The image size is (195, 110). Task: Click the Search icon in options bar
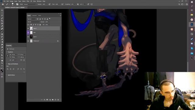(x=179, y=4)
